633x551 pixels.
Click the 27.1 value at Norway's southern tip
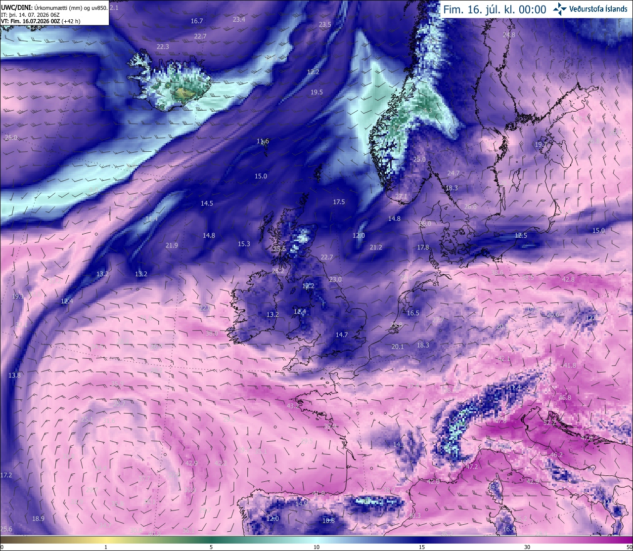[x=401, y=196]
